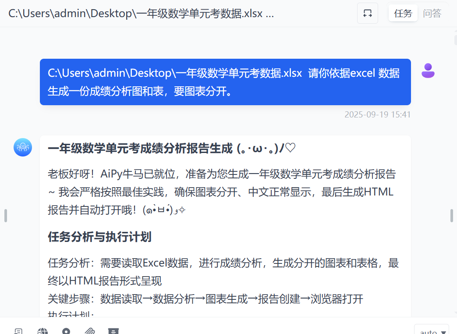457x334 pixels.
Task: Click the expand window icon beside 任务 tab
Action: pos(368,13)
